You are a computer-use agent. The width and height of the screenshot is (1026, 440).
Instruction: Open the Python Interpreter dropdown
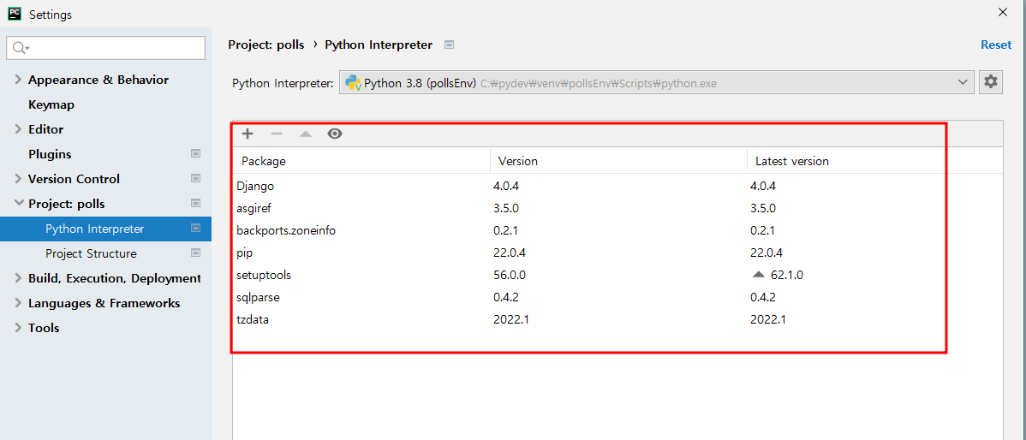[963, 82]
